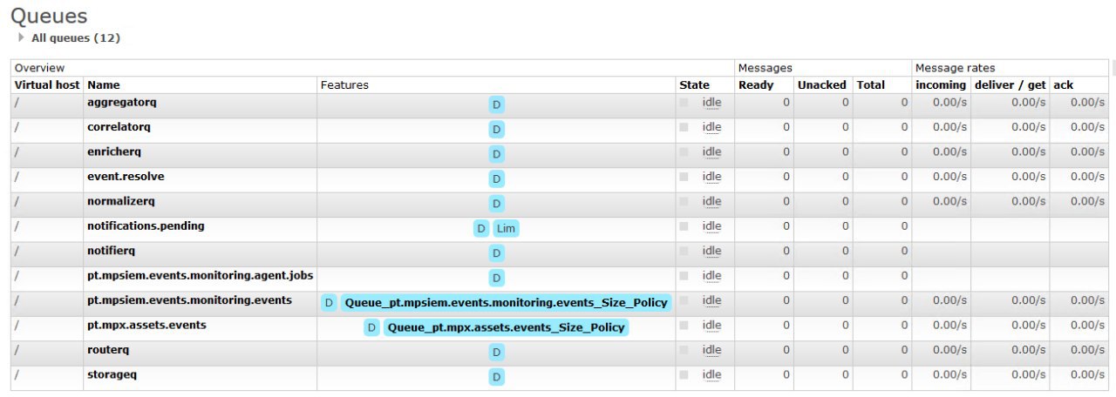Click the idle state of normalizerq

(x=712, y=201)
